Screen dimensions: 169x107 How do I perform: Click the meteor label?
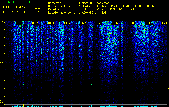pos(38,8)
